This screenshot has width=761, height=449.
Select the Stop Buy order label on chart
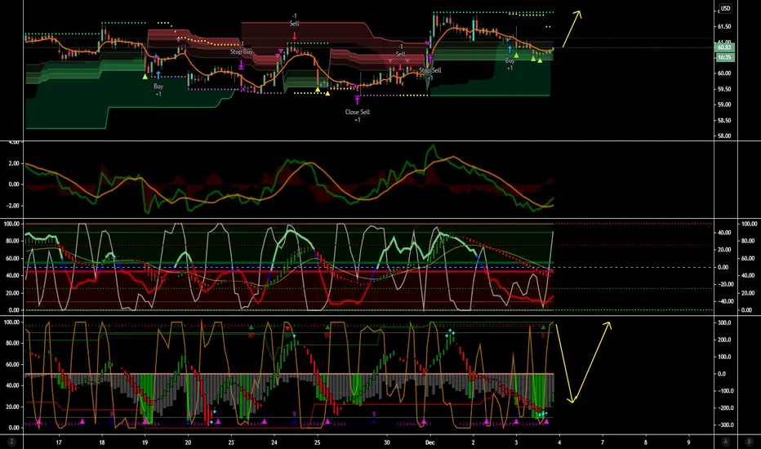coord(241,52)
